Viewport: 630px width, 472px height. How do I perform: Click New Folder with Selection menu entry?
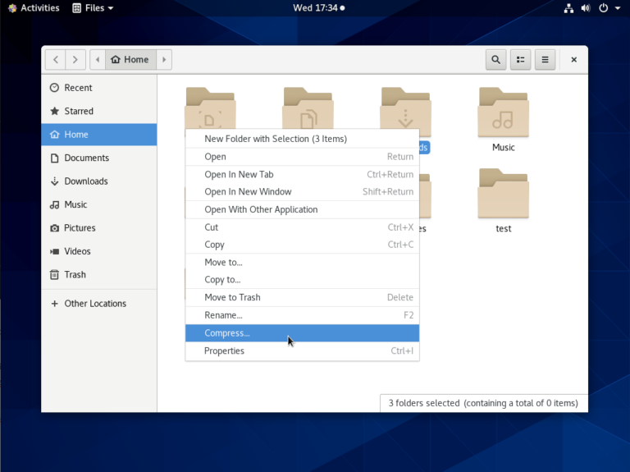click(x=276, y=139)
